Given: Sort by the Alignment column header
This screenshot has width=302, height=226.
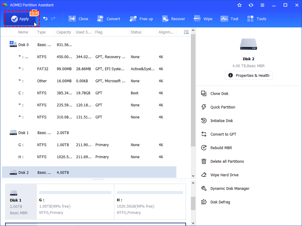Looking at the screenshot, I should [x=166, y=32].
